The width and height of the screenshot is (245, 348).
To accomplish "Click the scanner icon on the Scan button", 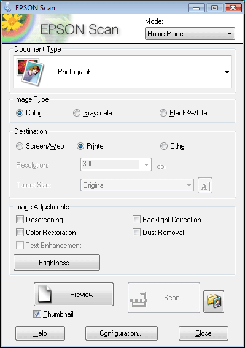I will pyautogui.click(x=139, y=298).
